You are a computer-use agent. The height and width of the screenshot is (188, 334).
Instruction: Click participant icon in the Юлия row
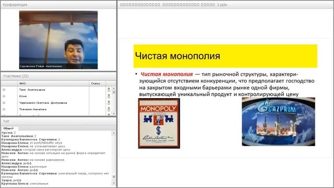click(109, 96)
